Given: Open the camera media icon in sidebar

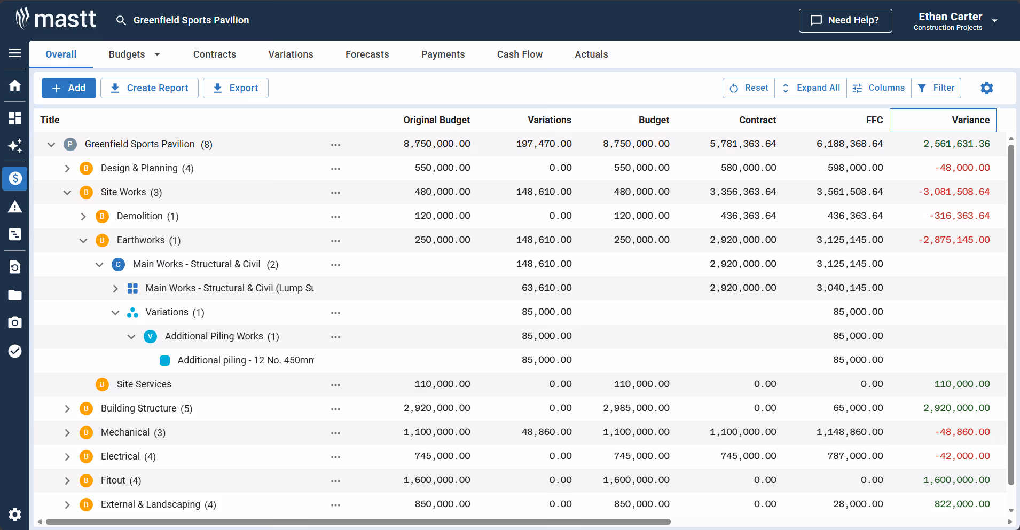Looking at the screenshot, I should pyautogui.click(x=14, y=322).
